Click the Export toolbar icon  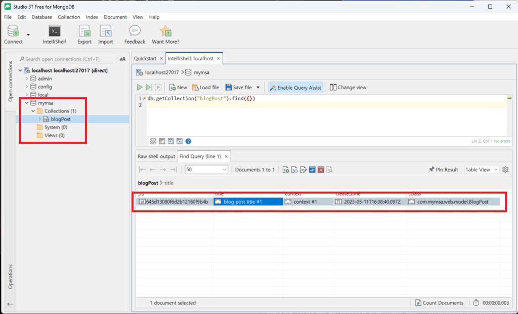(x=84, y=31)
